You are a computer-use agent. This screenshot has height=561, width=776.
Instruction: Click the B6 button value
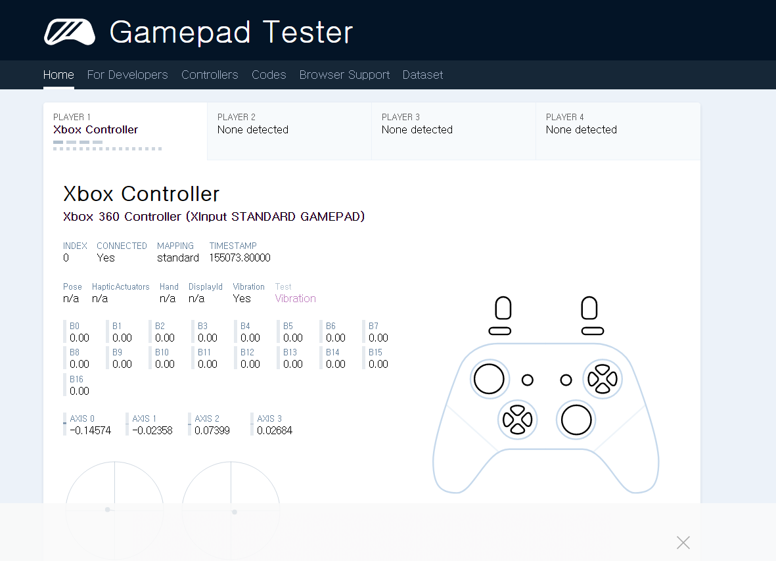(336, 338)
